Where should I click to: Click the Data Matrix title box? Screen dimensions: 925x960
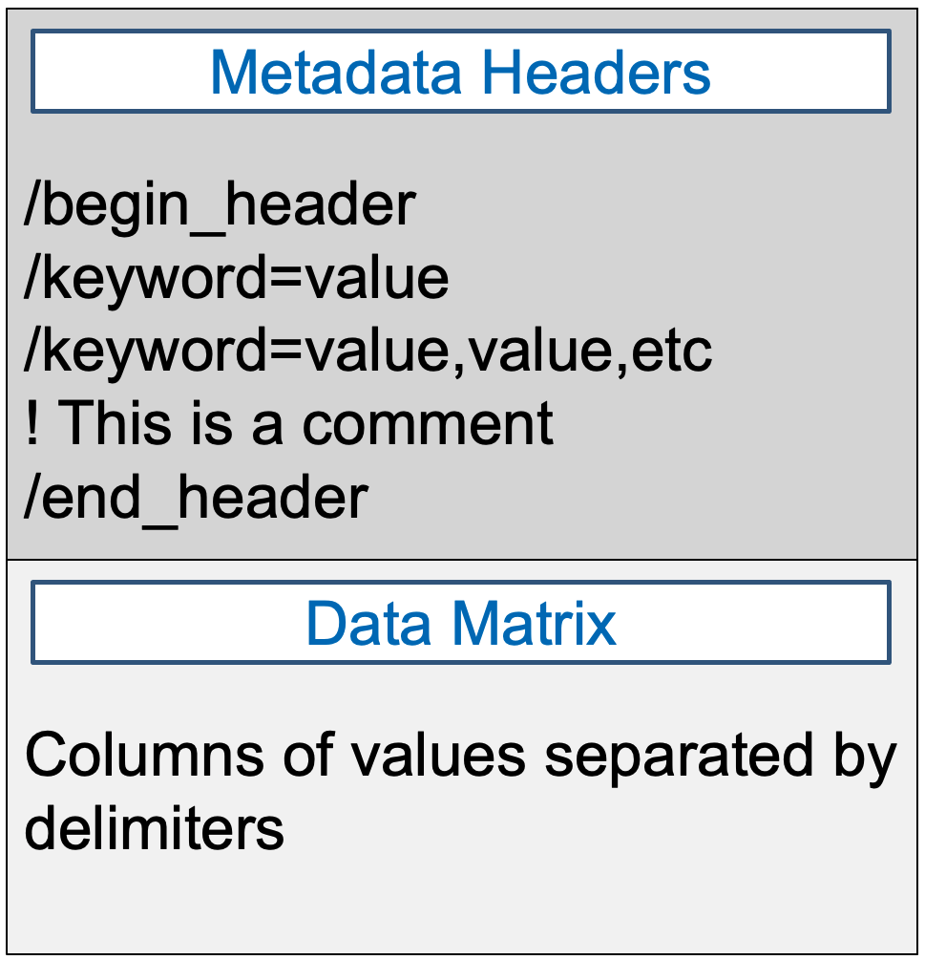(461, 623)
